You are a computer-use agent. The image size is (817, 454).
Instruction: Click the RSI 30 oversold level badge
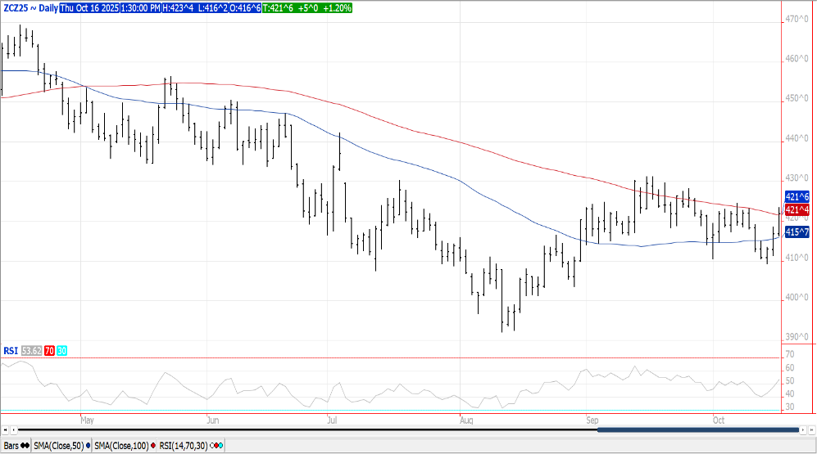pos(62,351)
